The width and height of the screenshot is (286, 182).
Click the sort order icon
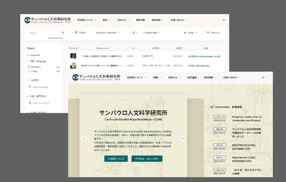point(134,33)
